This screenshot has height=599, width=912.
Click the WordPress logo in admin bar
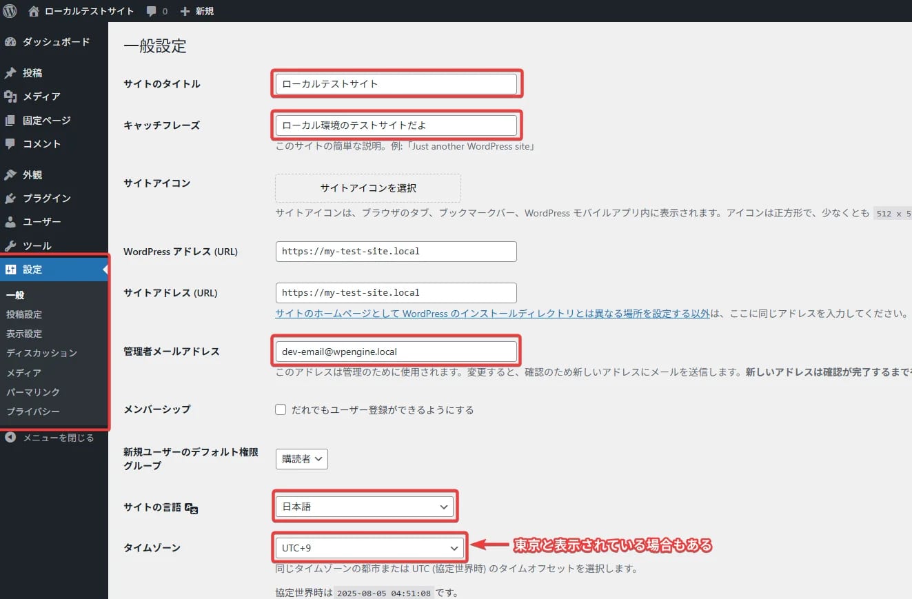10,10
